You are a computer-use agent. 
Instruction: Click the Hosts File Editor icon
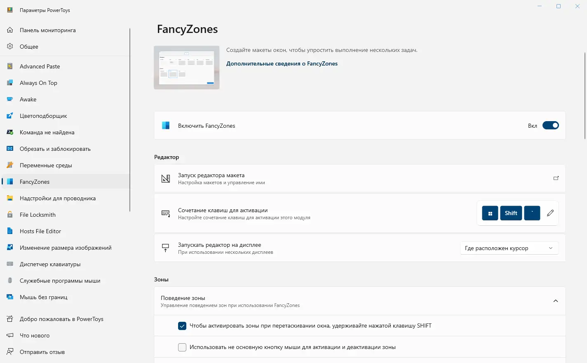(x=10, y=231)
